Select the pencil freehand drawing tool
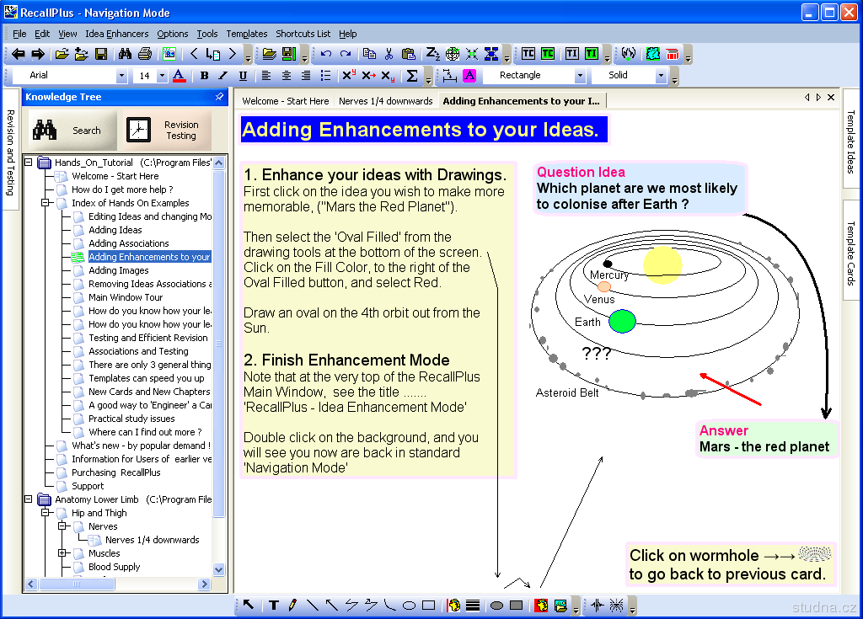The width and height of the screenshot is (863, 619). [292, 606]
